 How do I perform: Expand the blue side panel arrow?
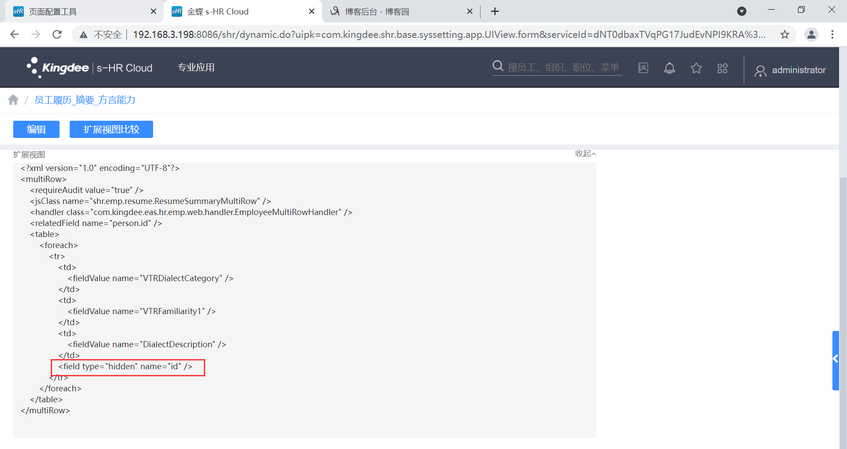[836, 360]
